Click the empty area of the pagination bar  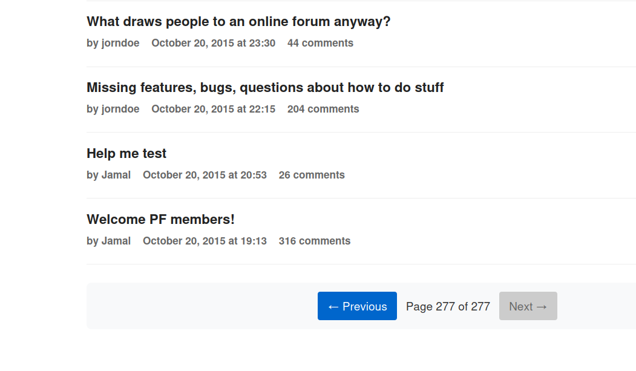[200, 306]
